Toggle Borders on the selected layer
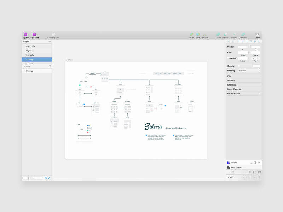This screenshot has width=283, height=212. [x=231, y=80]
